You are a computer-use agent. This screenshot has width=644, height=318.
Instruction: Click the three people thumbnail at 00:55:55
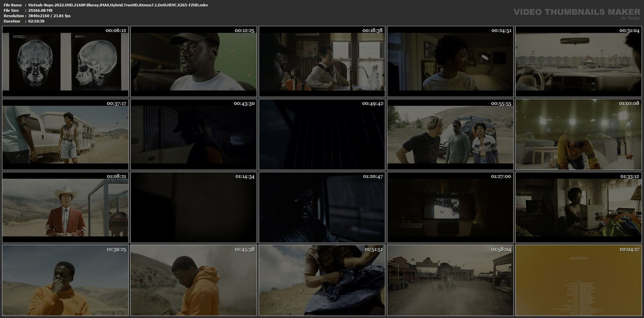pyautogui.click(x=450, y=134)
